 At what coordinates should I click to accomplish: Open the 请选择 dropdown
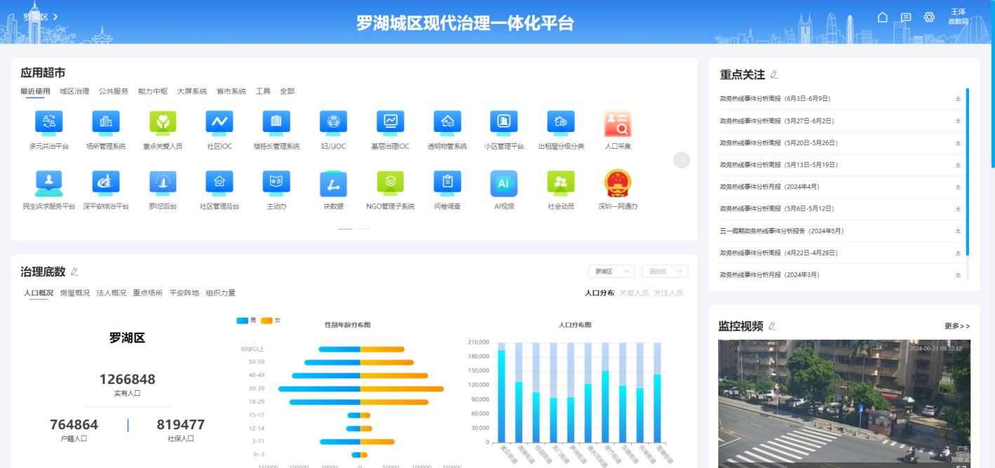(664, 272)
